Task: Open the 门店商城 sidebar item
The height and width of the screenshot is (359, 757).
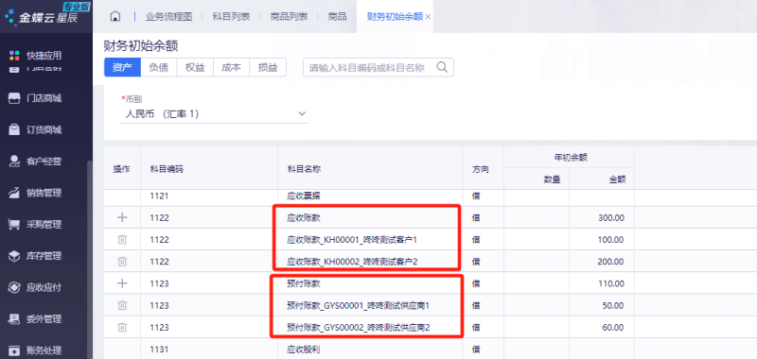Action: tap(35, 98)
